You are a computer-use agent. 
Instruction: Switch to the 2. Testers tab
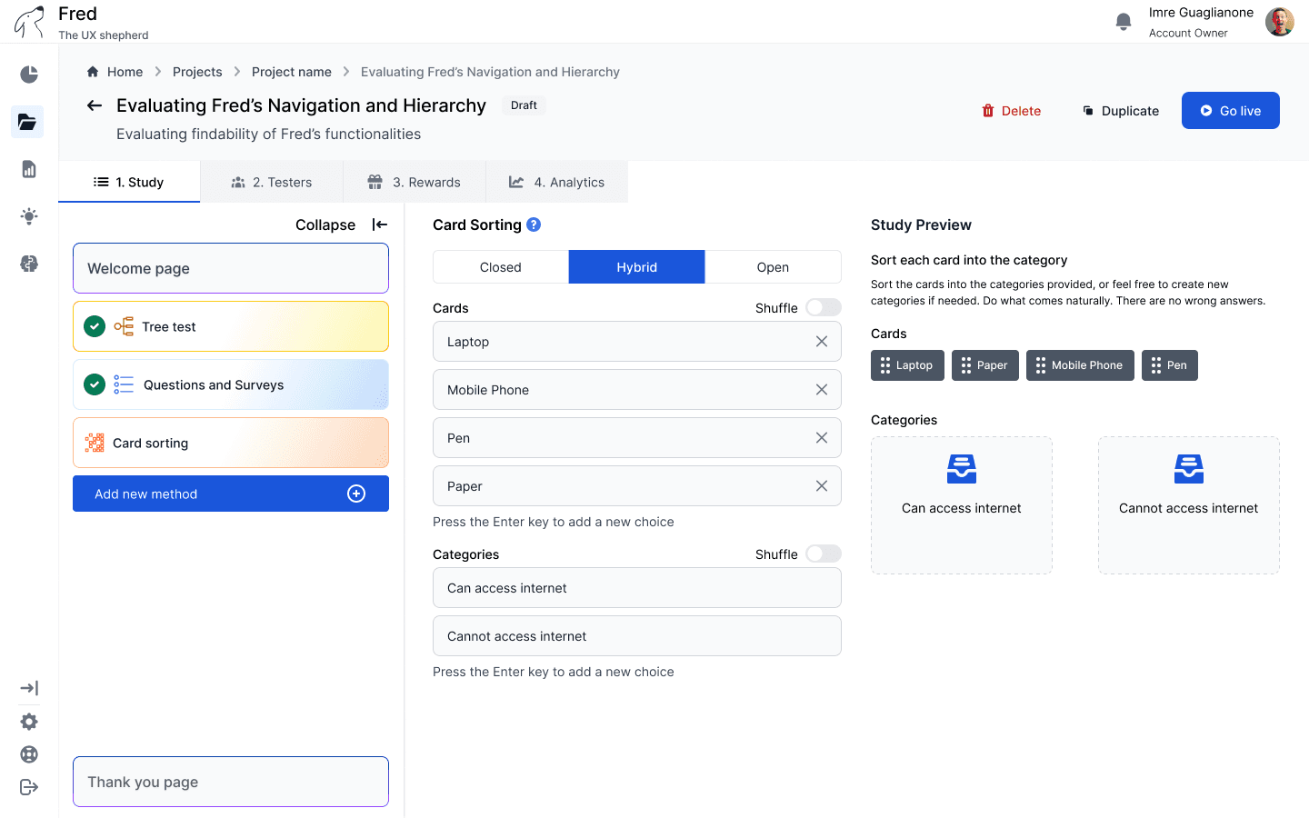pyautogui.click(x=272, y=182)
